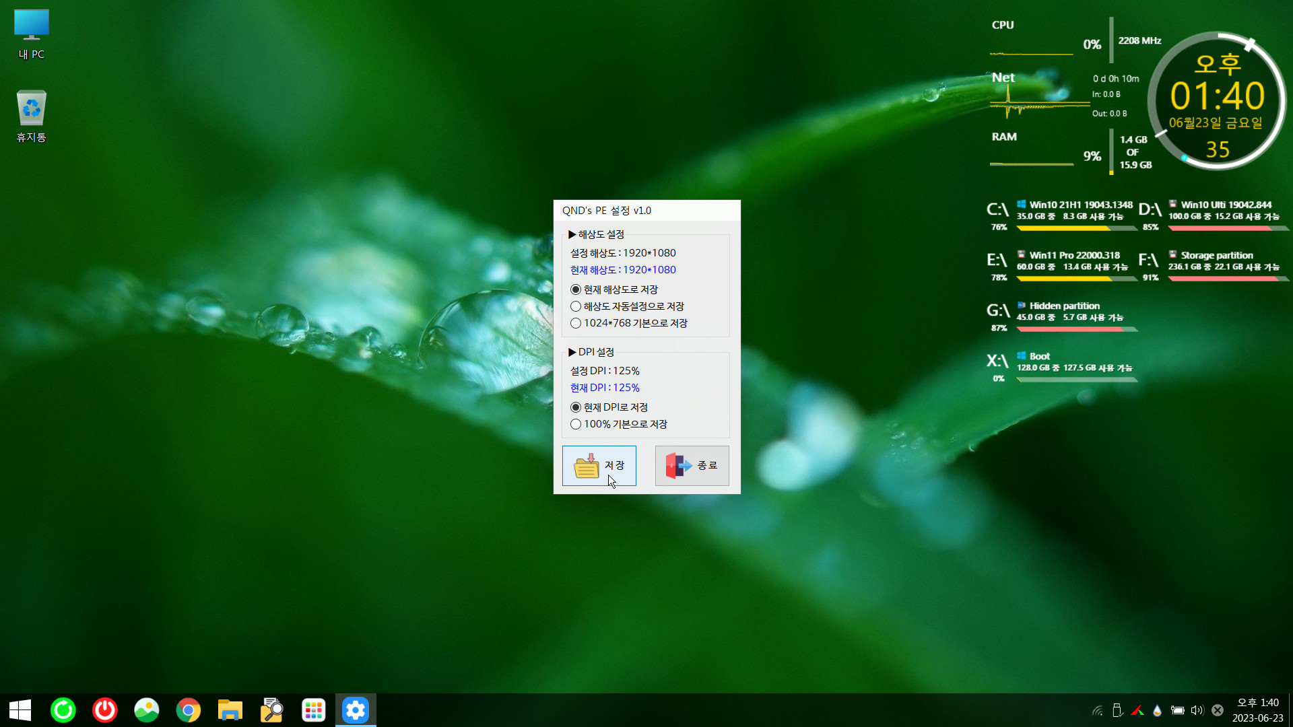Viewport: 1293px width, 727px height.
Task: Select 해상도 자동설정으로 저장 radio option
Action: [x=627, y=306]
